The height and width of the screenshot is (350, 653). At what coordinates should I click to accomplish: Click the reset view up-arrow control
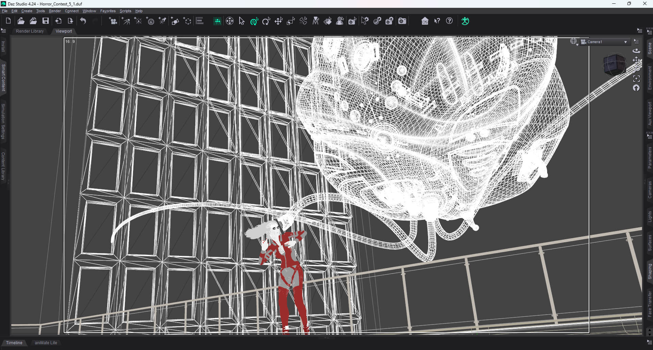tap(636, 88)
